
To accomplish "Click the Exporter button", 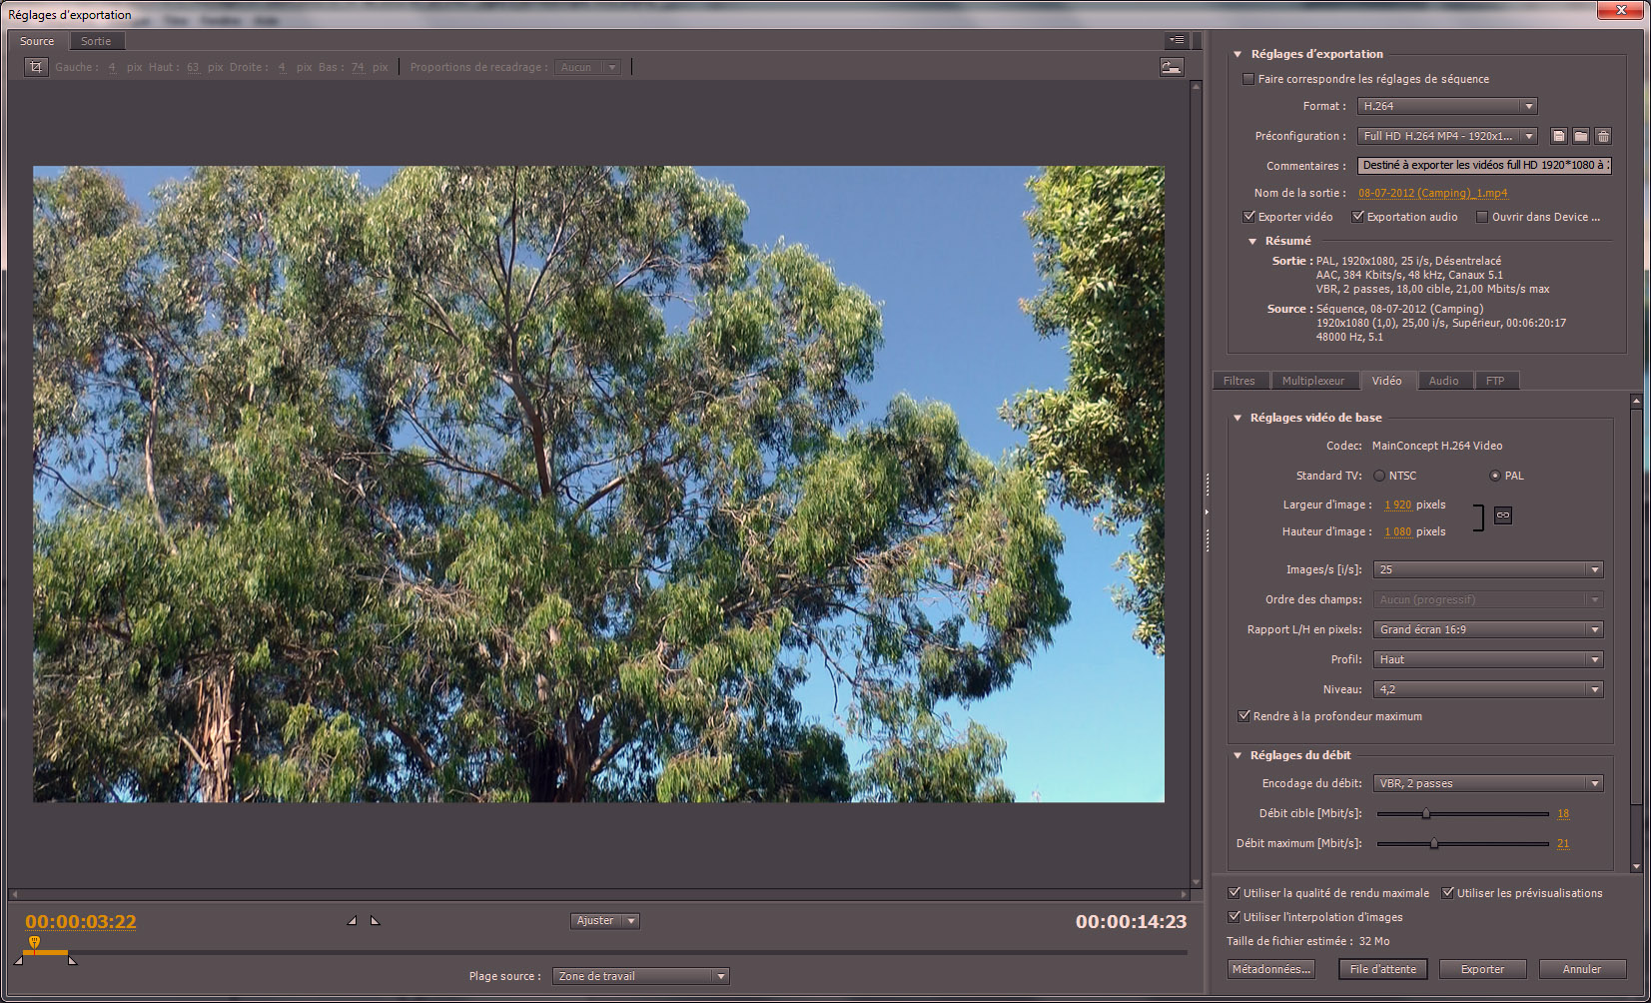I will click(x=1482, y=969).
